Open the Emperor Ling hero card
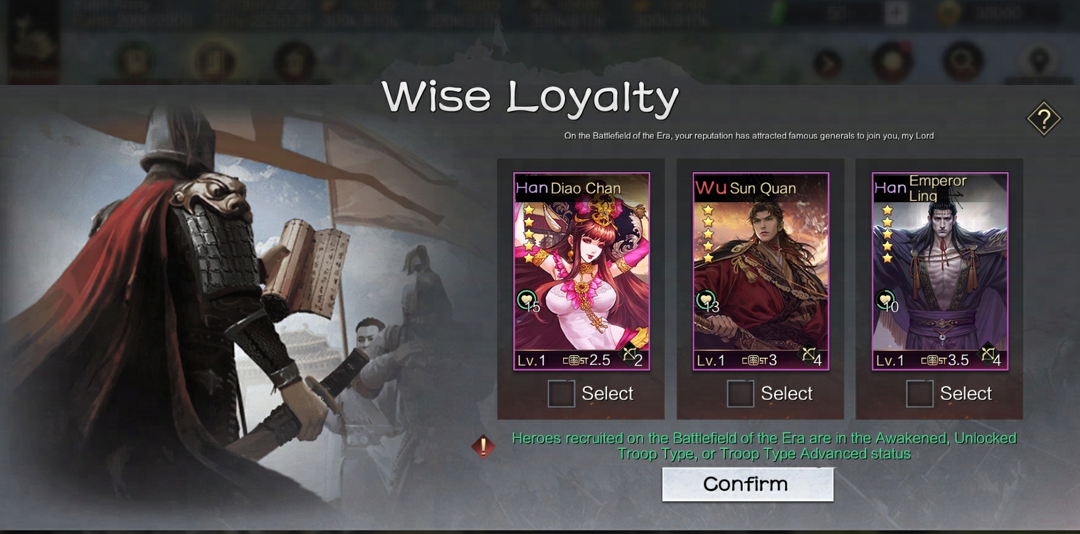1080x534 pixels. (x=940, y=271)
